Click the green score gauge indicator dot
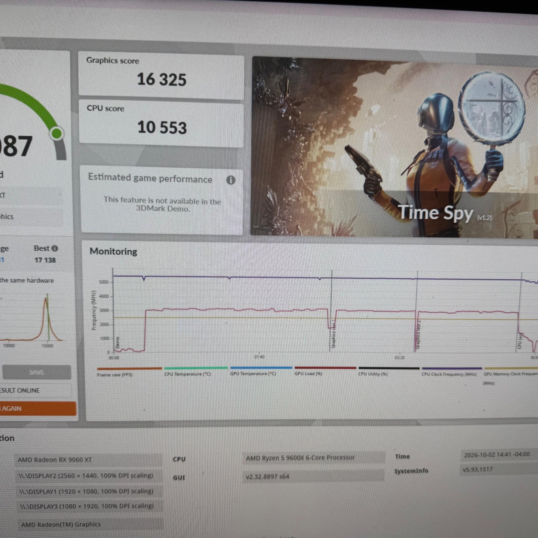 (57, 133)
